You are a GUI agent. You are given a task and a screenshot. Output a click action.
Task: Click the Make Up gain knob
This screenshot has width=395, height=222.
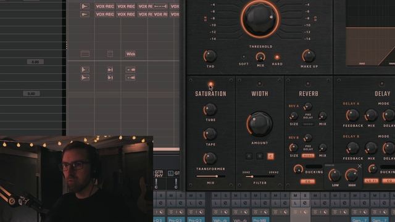tap(309, 56)
